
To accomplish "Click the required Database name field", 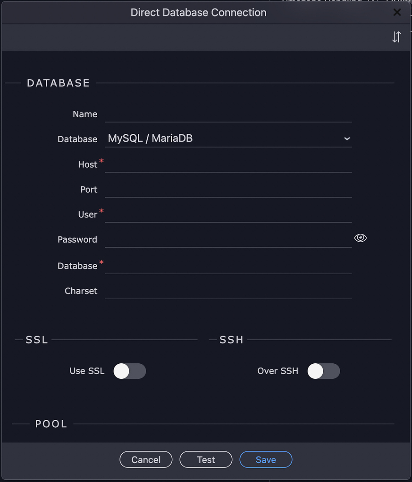I will 228,266.
